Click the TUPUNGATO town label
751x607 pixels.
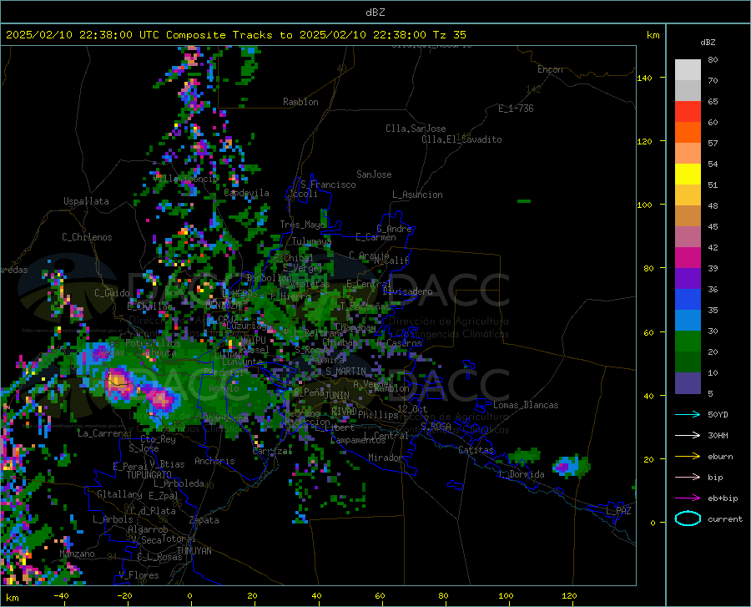pos(149,475)
